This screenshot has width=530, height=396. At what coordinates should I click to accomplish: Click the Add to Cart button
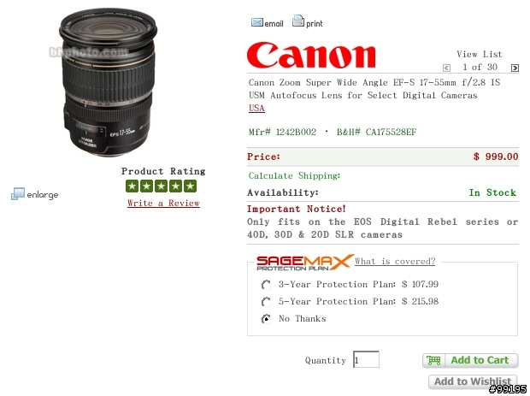coord(470,360)
